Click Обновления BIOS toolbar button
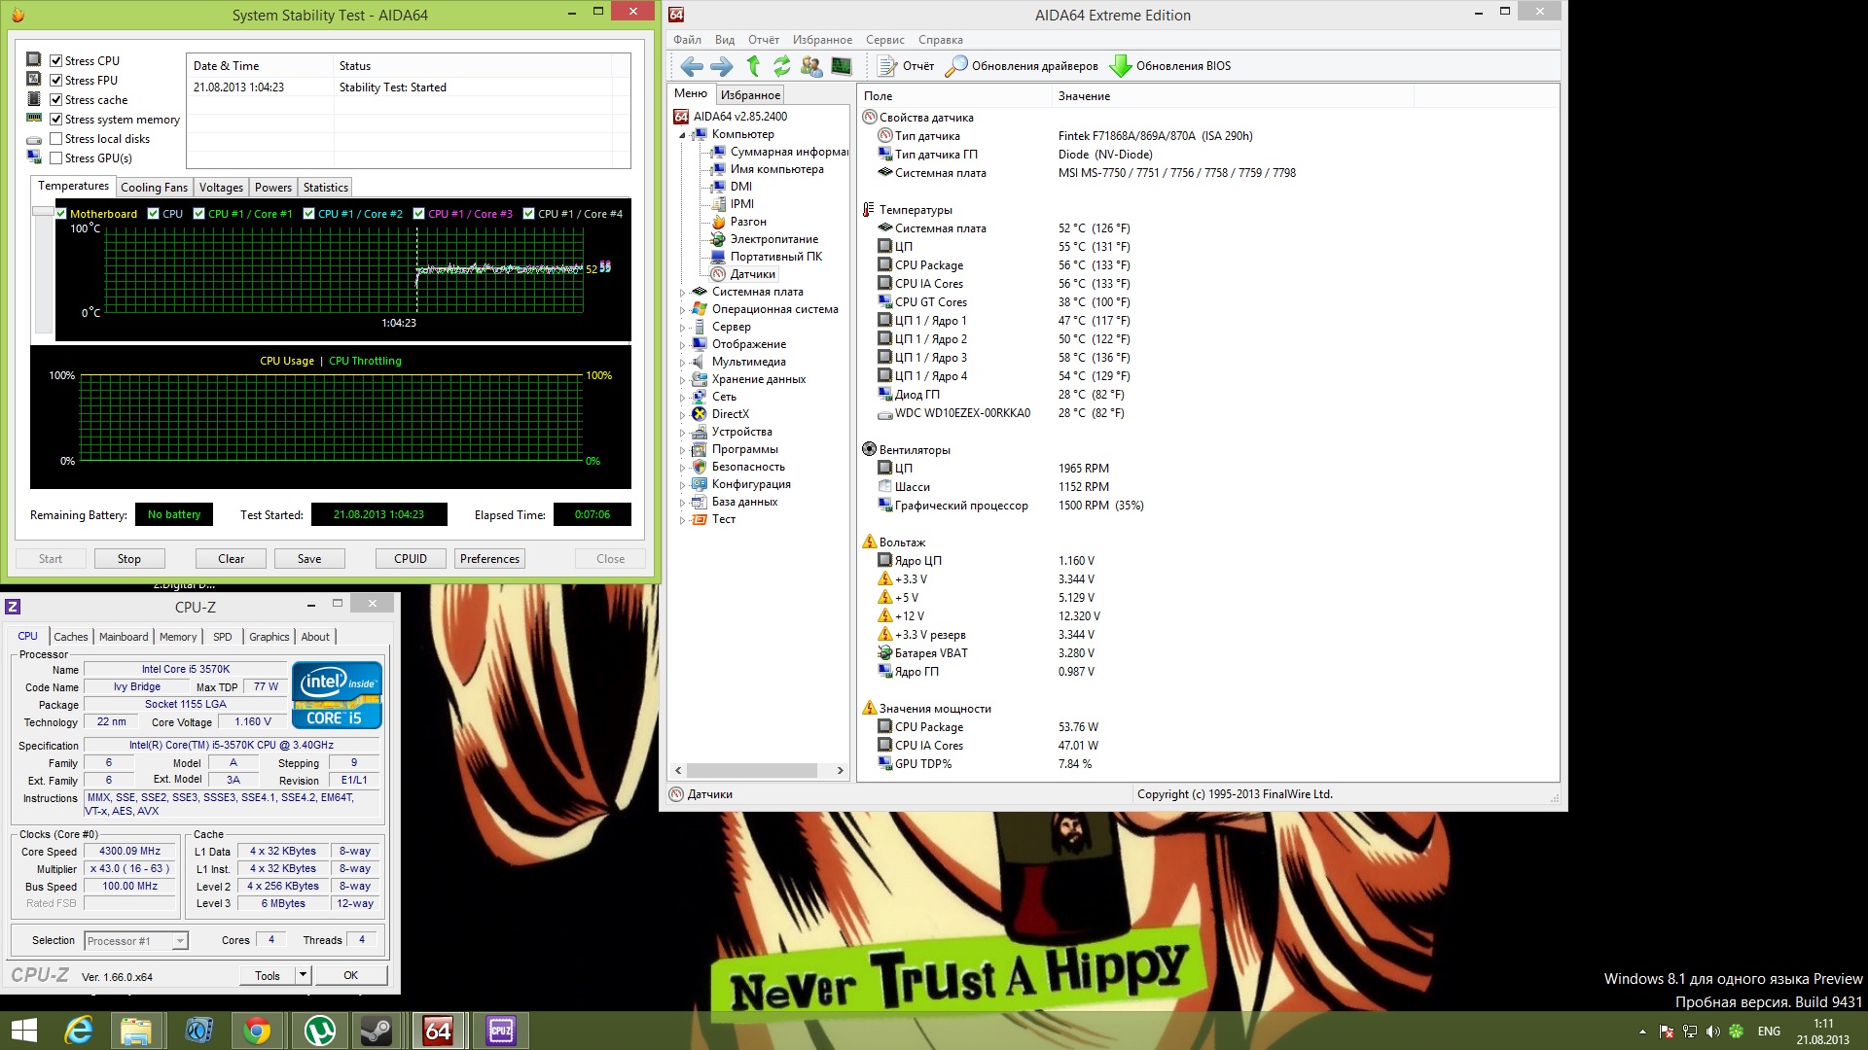This screenshot has width=1868, height=1050. (1171, 66)
